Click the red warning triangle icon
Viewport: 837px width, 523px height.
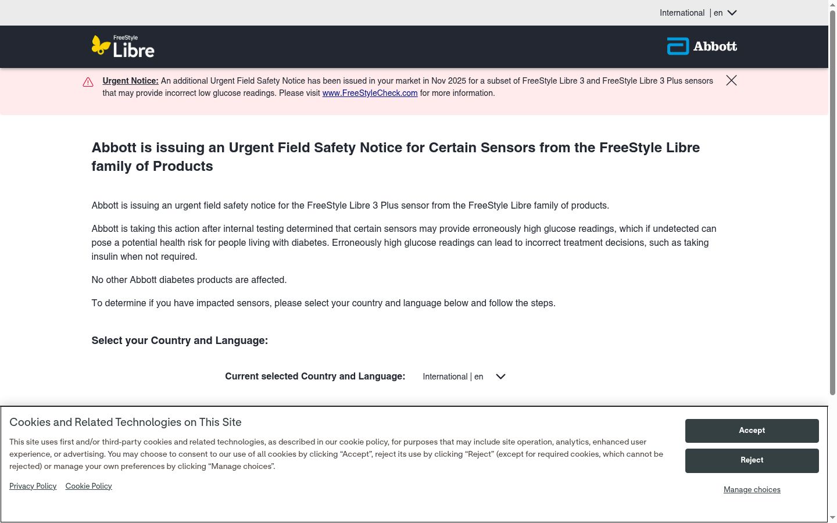coord(88,82)
